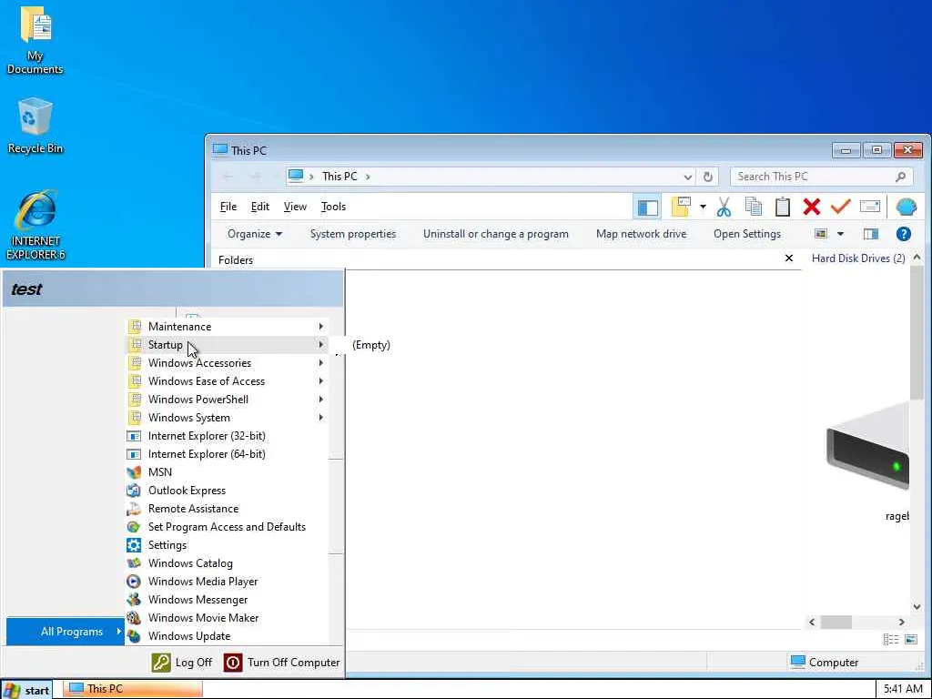Click Log Off button
The image size is (932, 699).
point(182,663)
